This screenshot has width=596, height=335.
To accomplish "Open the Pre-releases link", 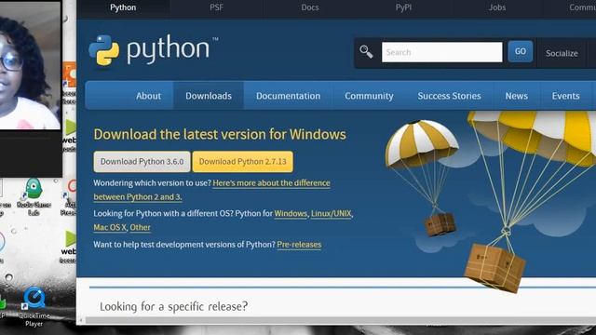I will coord(299,245).
